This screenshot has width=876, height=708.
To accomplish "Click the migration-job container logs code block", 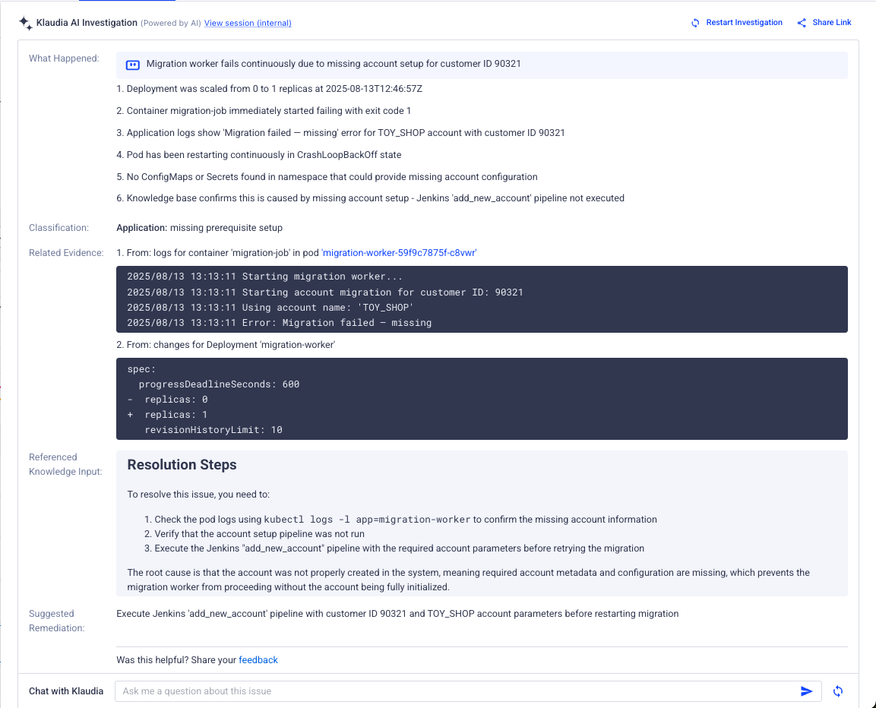I will pyautogui.click(x=482, y=299).
